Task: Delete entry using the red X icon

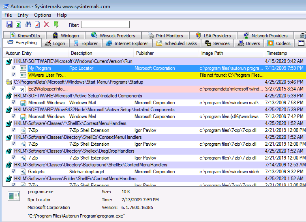Action: 47,25
